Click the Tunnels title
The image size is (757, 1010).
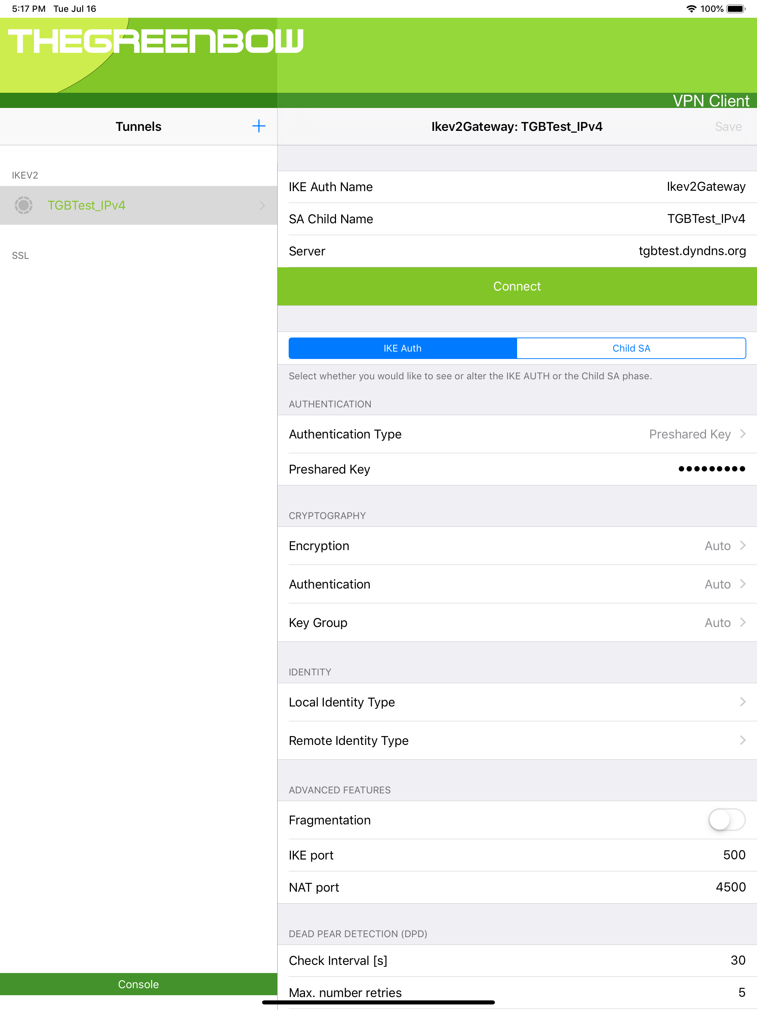[138, 126]
